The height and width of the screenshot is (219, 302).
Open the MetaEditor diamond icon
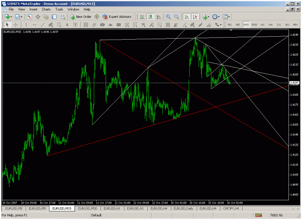(97, 17)
